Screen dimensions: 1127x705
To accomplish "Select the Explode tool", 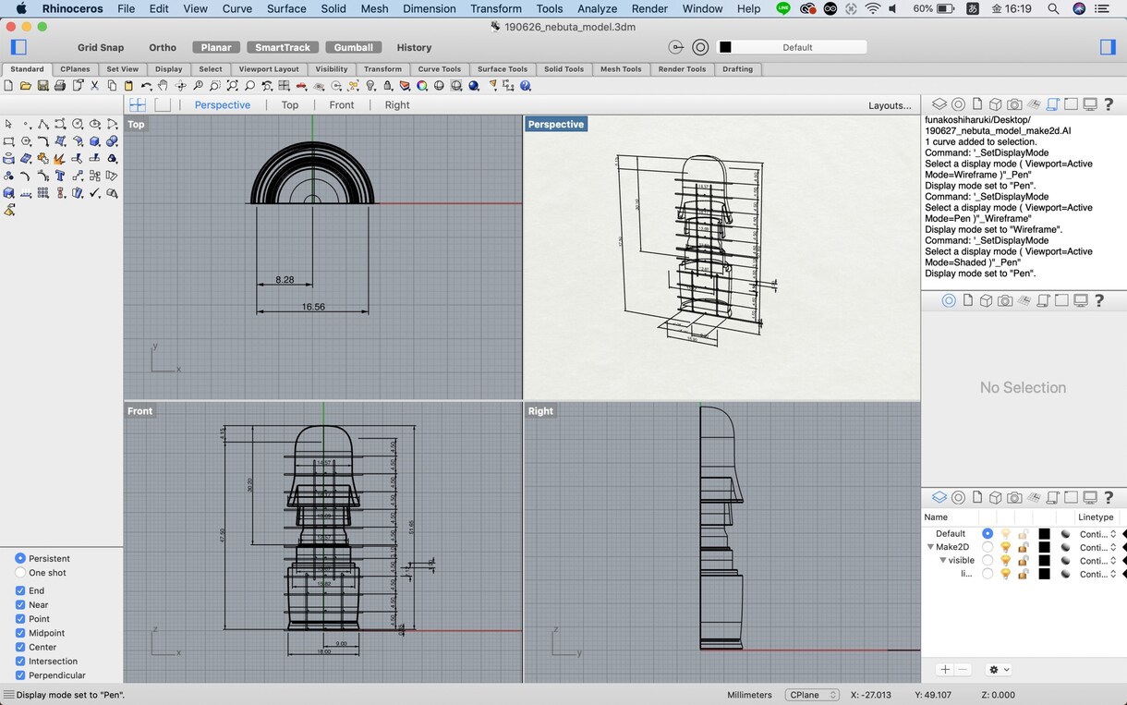I will [x=60, y=159].
